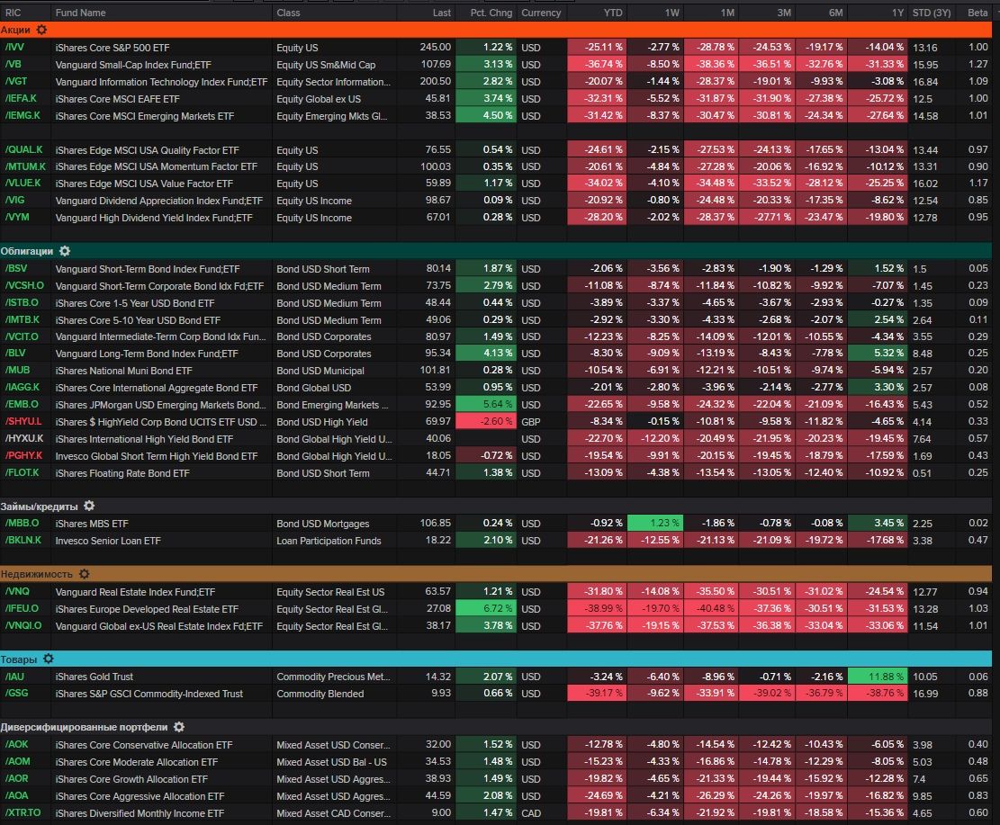The height and width of the screenshot is (825, 1000).
Task: Open settings gear next to Недвижимость section
Action: pyautogui.click(x=85, y=574)
